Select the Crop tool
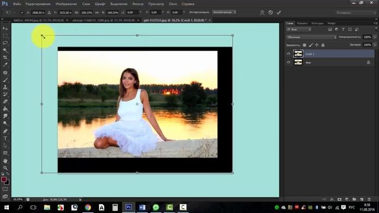 (5, 57)
